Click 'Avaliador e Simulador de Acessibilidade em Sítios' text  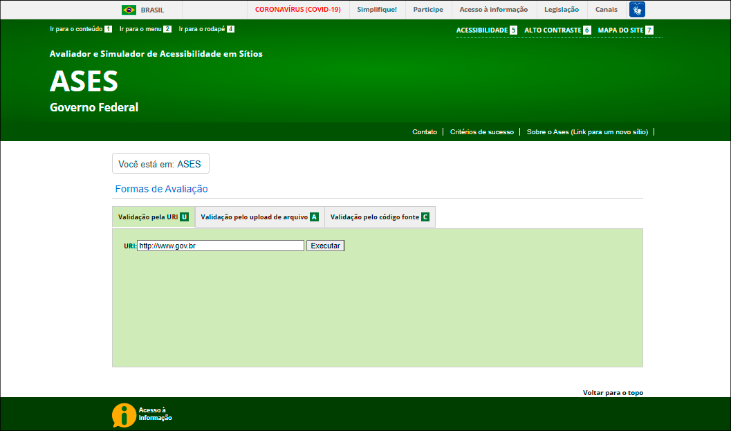[156, 54]
